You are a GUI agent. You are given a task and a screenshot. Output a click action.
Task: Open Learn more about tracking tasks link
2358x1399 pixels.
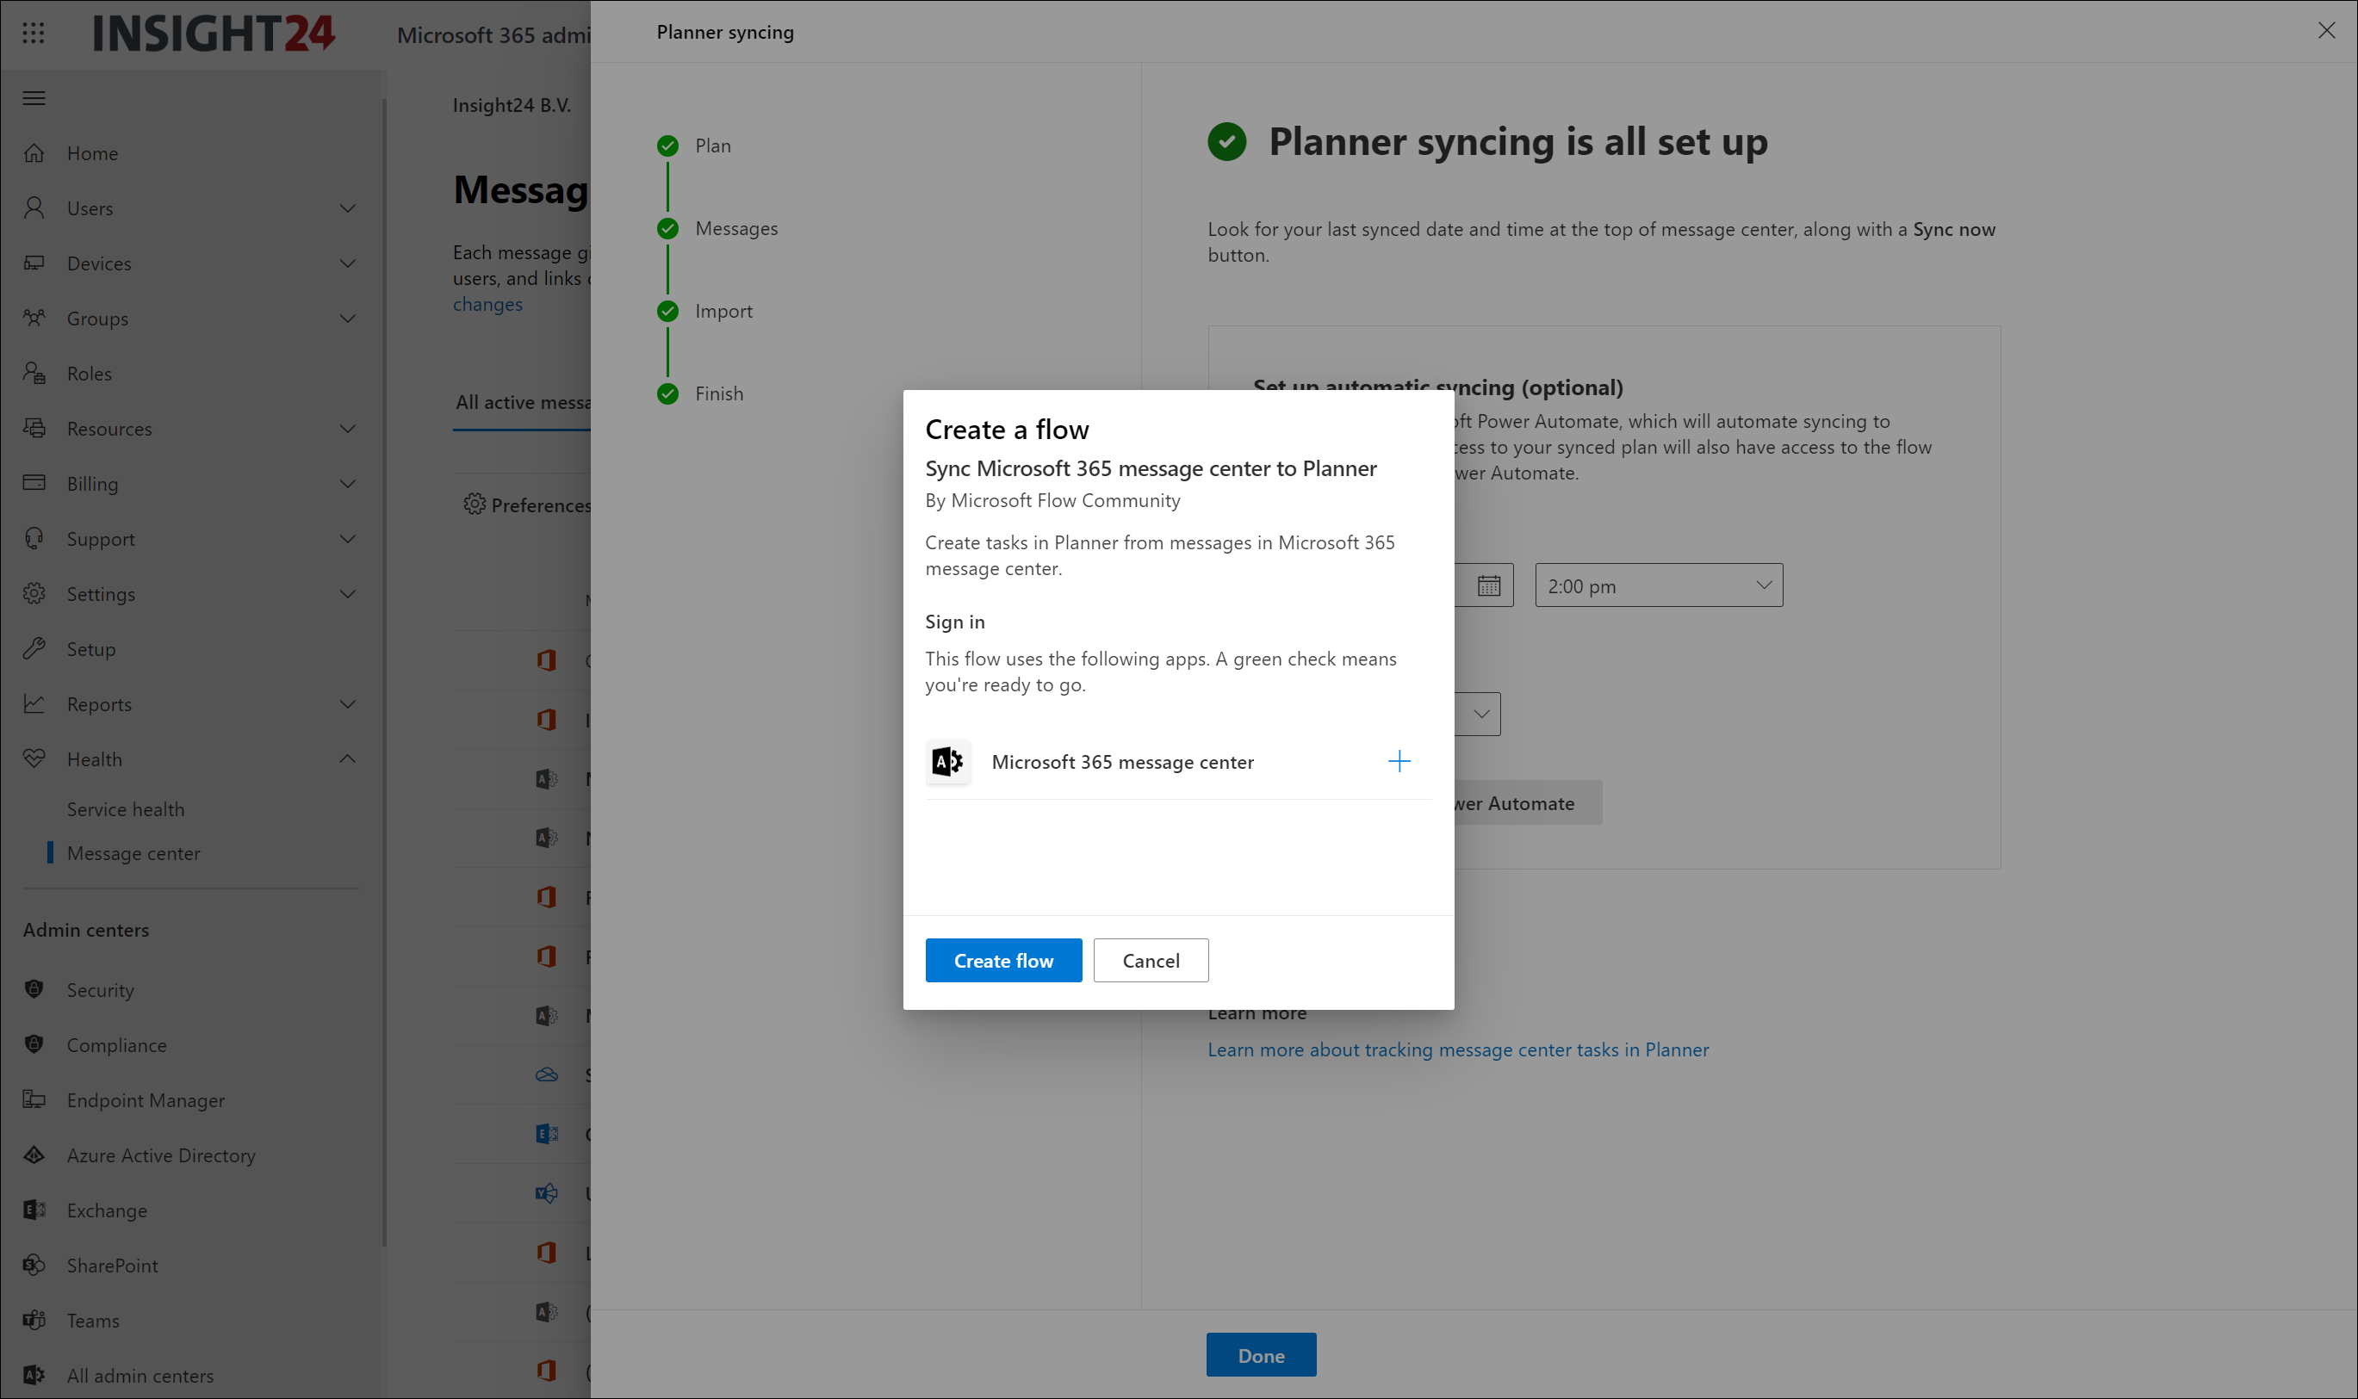[1458, 1049]
